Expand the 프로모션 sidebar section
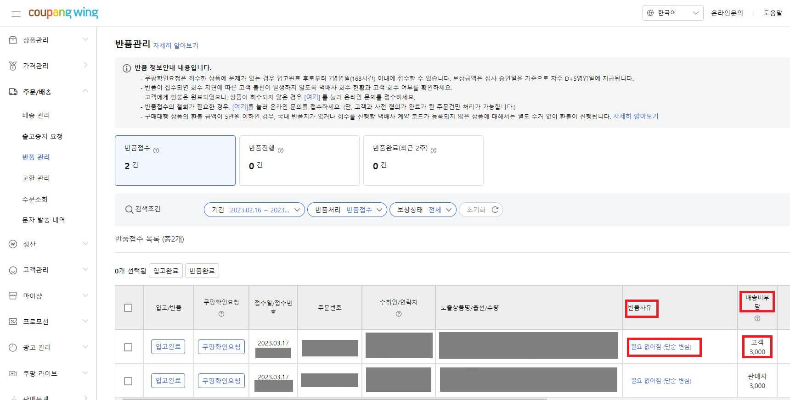This screenshot has height=400, width=790. click(x=85, y=321)
